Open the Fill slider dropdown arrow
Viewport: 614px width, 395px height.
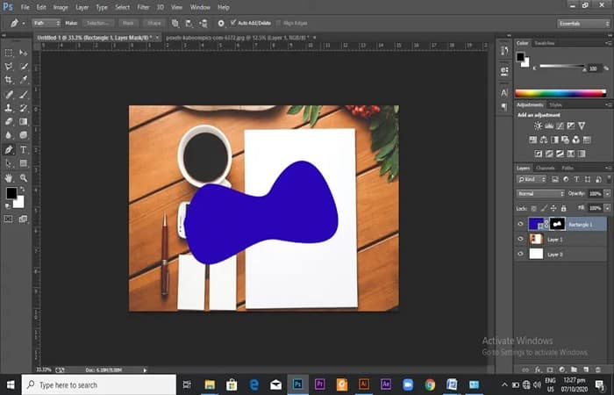(x=607, y=208)
